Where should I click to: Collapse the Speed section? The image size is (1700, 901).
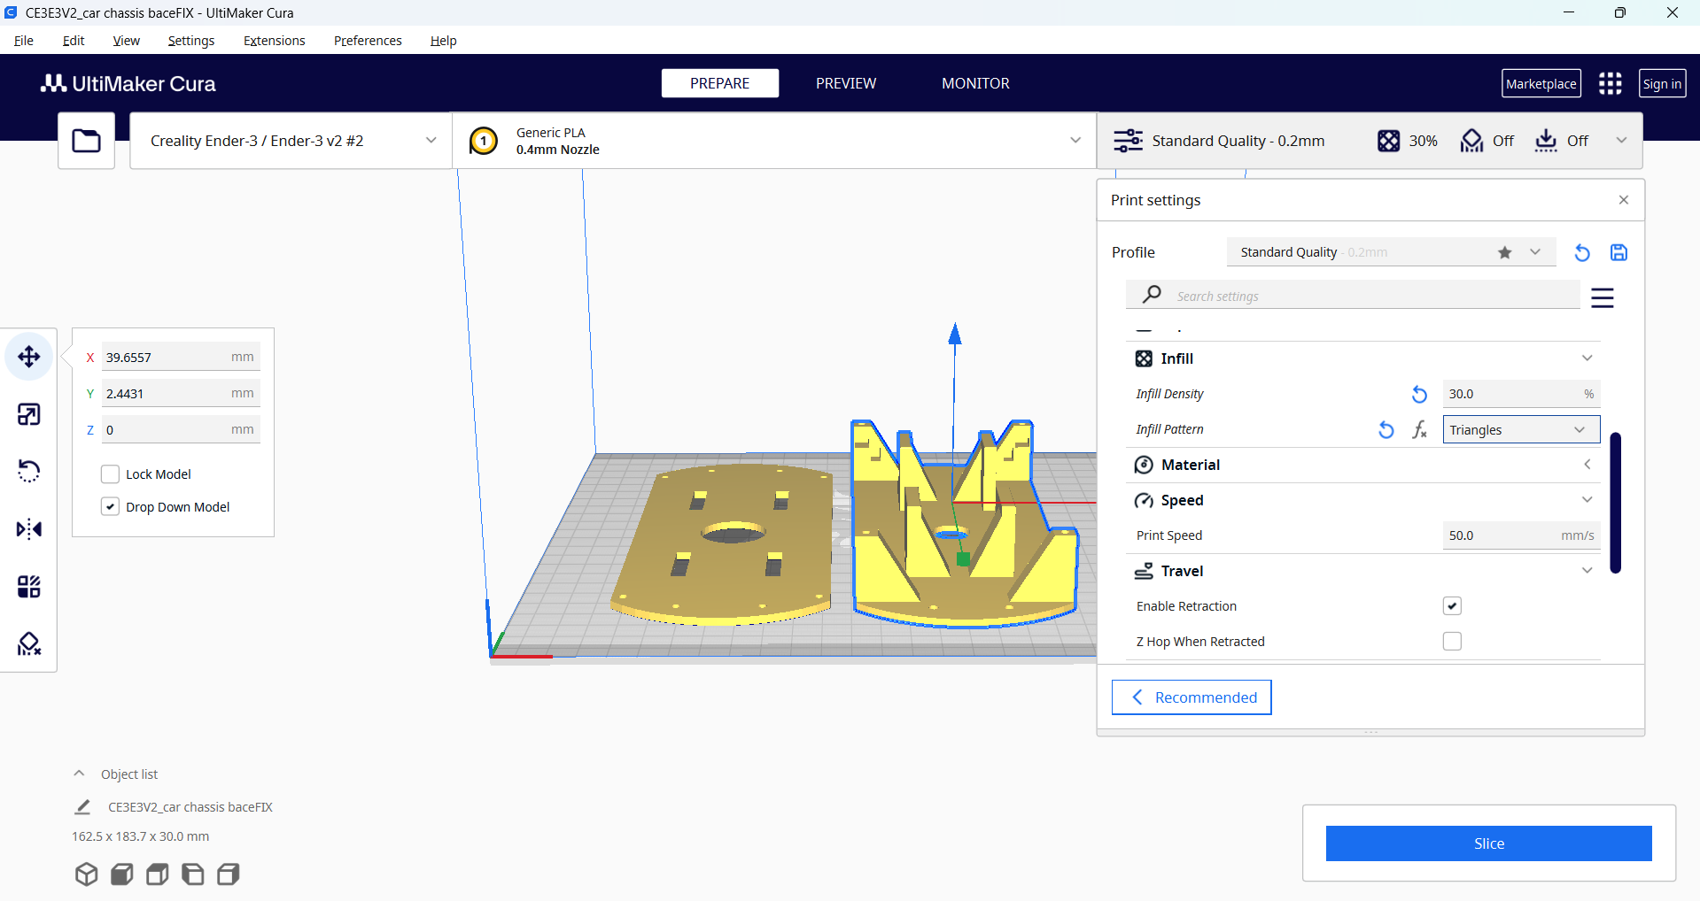pos(1587,500)
